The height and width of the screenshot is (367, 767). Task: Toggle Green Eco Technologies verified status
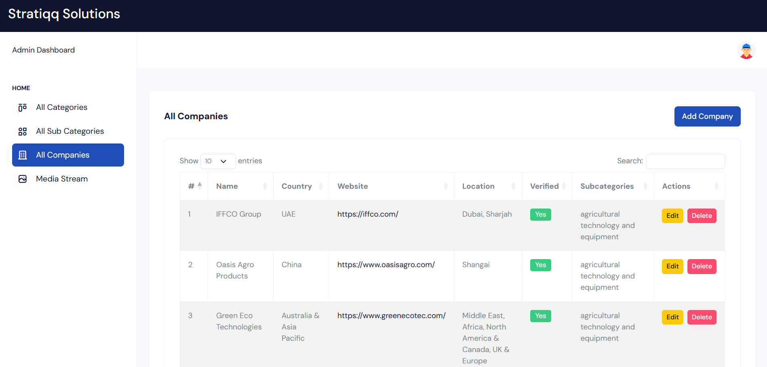tap(540, 316)
